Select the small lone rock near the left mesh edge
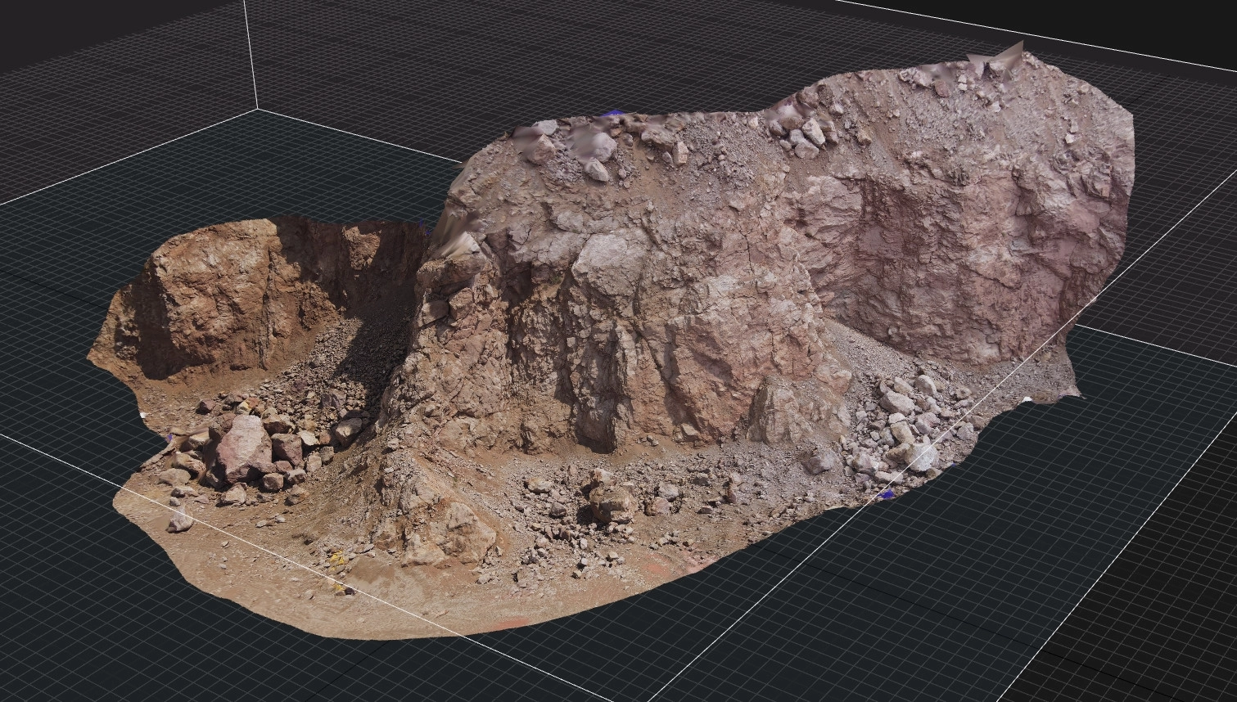The height and width of the screenshot is (702, 1237). (179, 520)
